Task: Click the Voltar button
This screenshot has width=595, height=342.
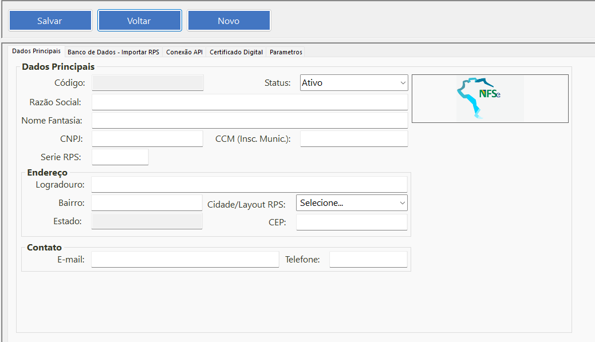Action: (x=139, y=21)
